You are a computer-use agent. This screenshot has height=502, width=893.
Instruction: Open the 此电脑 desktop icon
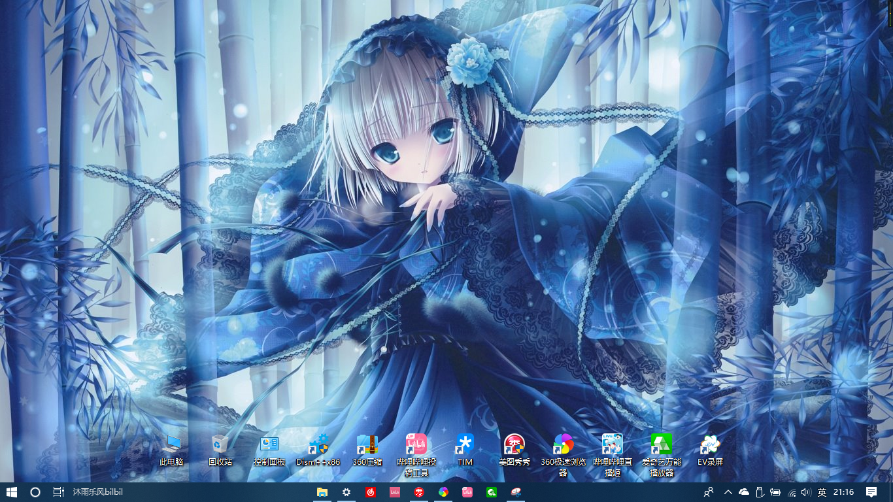[171, 450]
